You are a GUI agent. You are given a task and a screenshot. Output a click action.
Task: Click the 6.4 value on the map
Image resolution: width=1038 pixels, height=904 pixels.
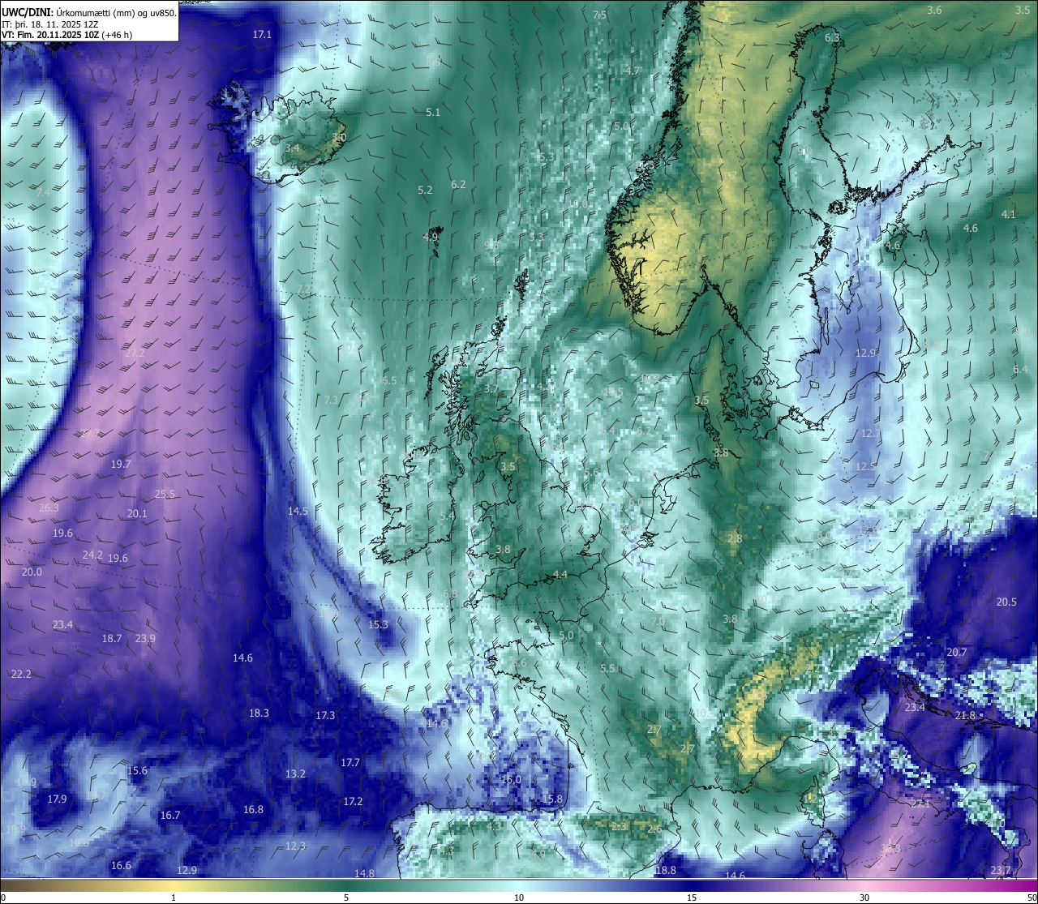click(x=1020, y=370)
